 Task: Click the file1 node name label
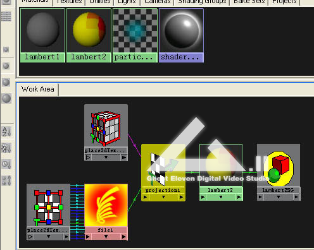click(106, 230)
